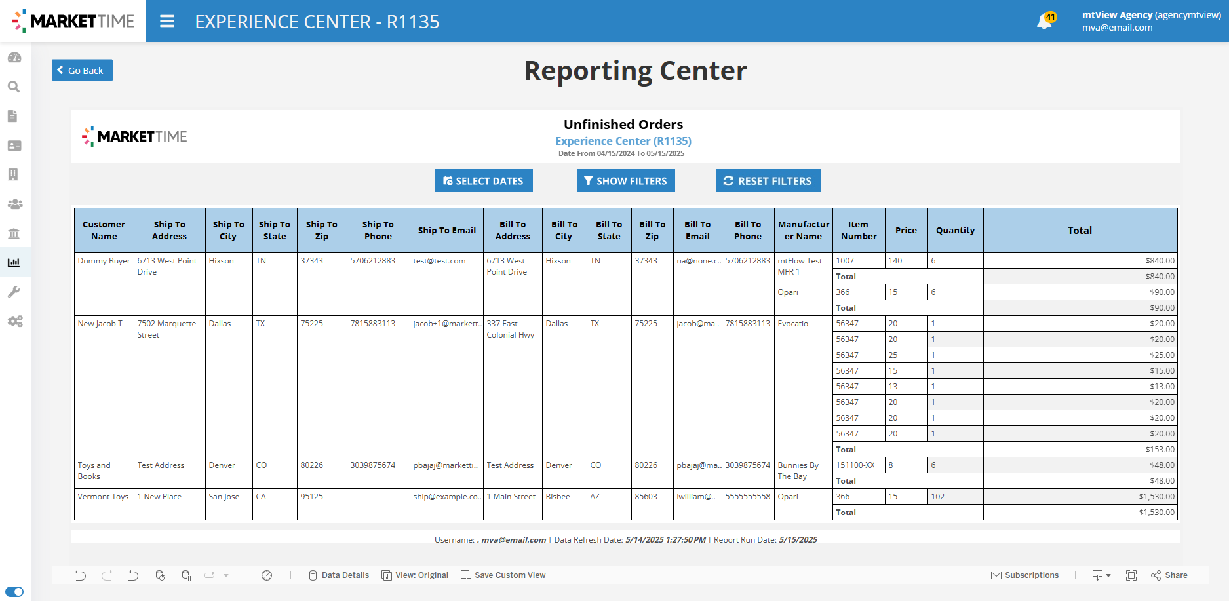The height and width of the screenshot is (601, 1229).
Task: Open the dashboard gauge sidebar icon
Action: tap(14, 58)
